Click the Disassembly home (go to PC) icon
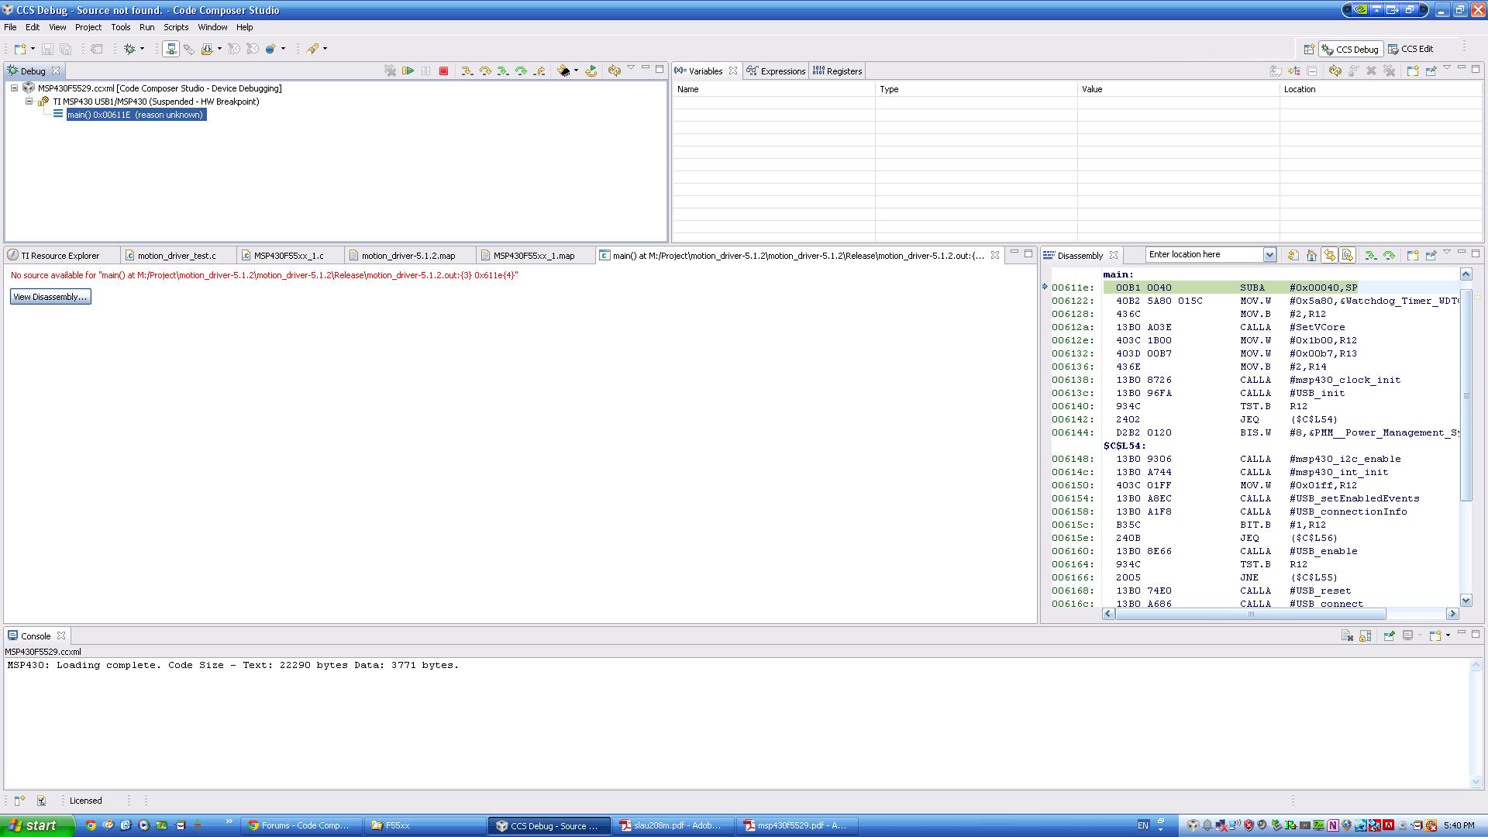Image resolution: width=1488 pixels, height=837 pixels. pos(1311,255)
